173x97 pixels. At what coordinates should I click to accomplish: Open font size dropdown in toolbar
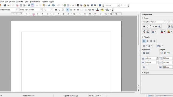52,10
